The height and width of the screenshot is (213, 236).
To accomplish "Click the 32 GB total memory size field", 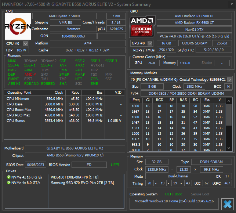I will point(157,162).
